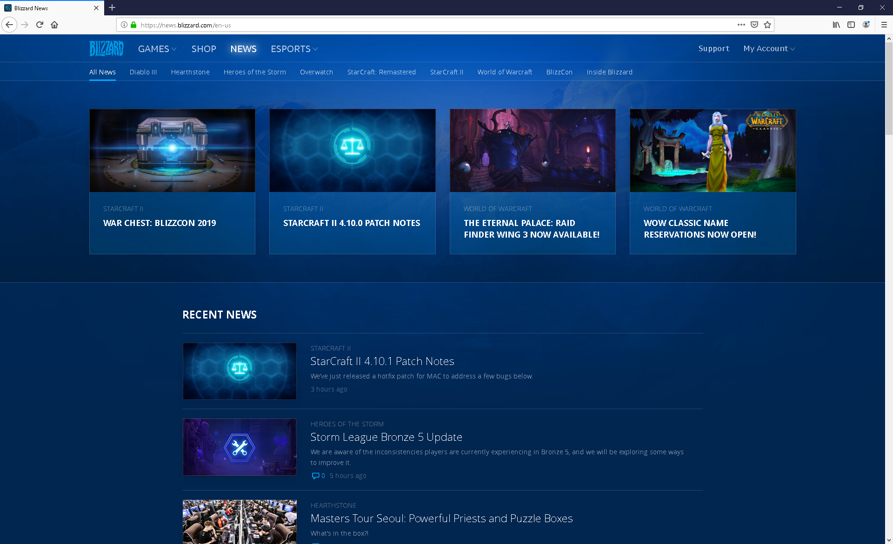Click the Save to Pocket icon

point(754,25)
